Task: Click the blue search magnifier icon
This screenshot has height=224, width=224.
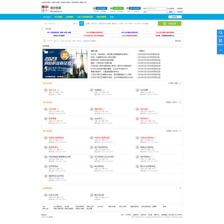Action: click(81, 23)
